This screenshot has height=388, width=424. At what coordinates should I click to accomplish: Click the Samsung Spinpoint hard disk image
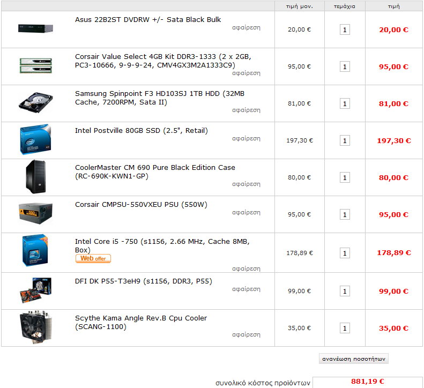36,102
